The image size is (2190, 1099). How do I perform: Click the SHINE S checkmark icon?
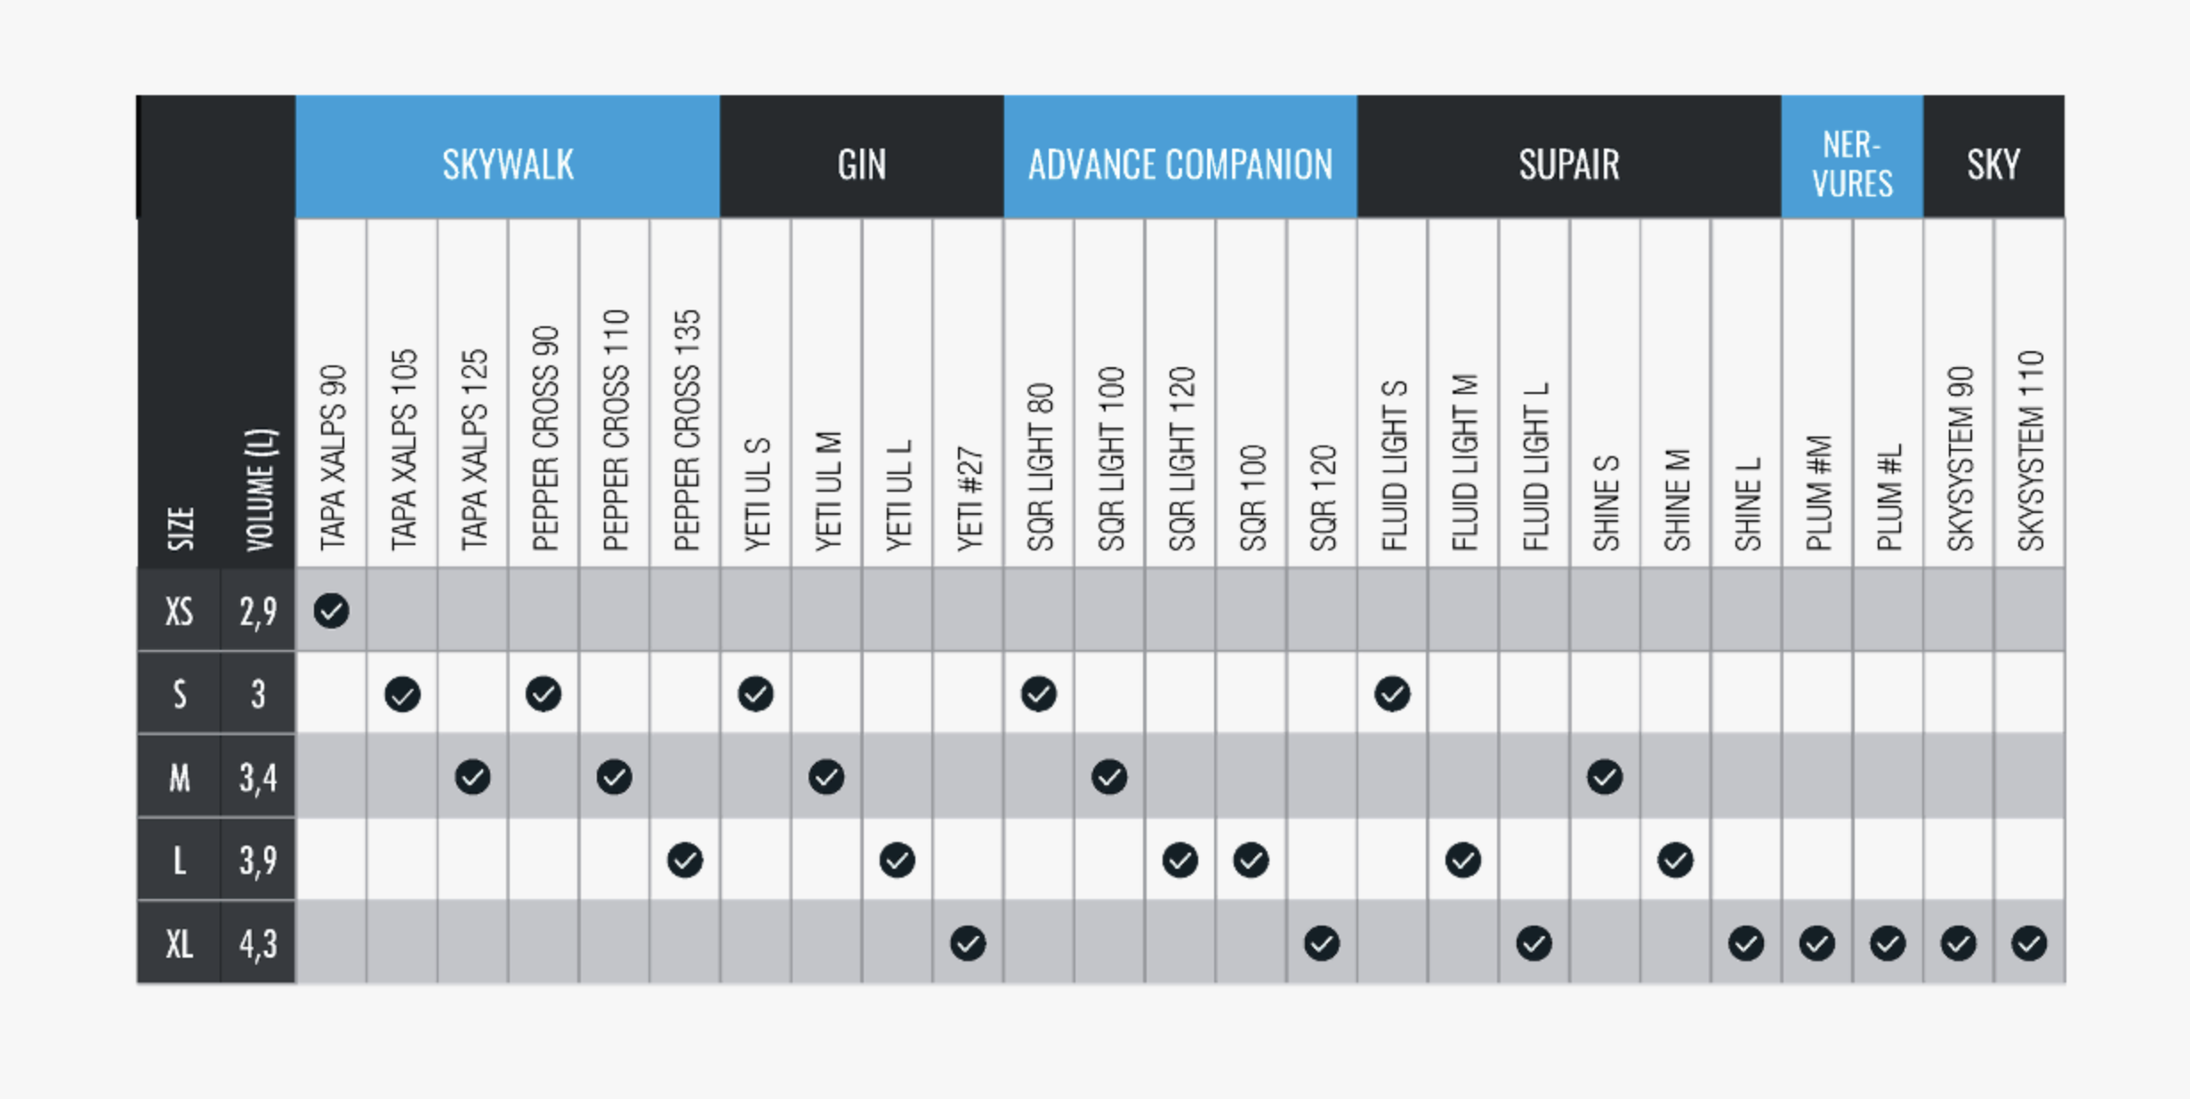click(1605, 777)
